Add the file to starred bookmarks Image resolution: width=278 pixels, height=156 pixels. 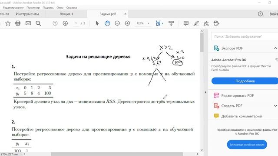[8, 23]
